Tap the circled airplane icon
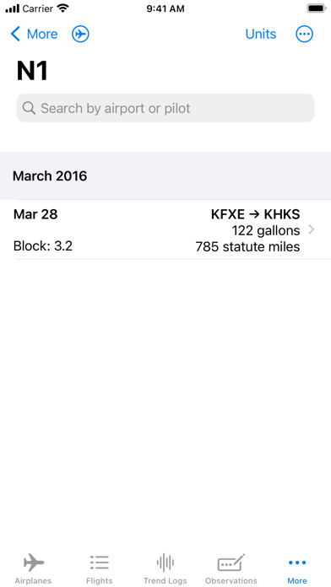Screen dimensions: 331x587 click(80, 34)
